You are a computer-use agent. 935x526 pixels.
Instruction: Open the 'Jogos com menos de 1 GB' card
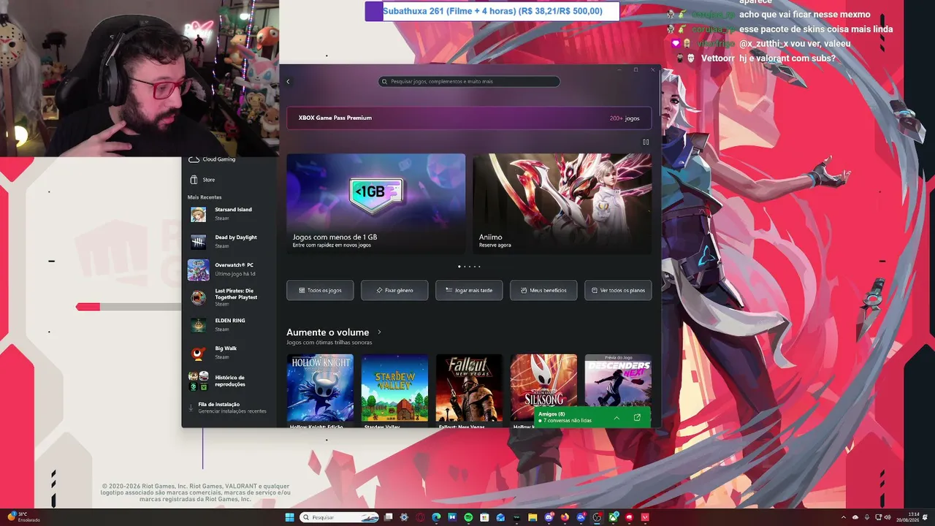tap(375, 204)
